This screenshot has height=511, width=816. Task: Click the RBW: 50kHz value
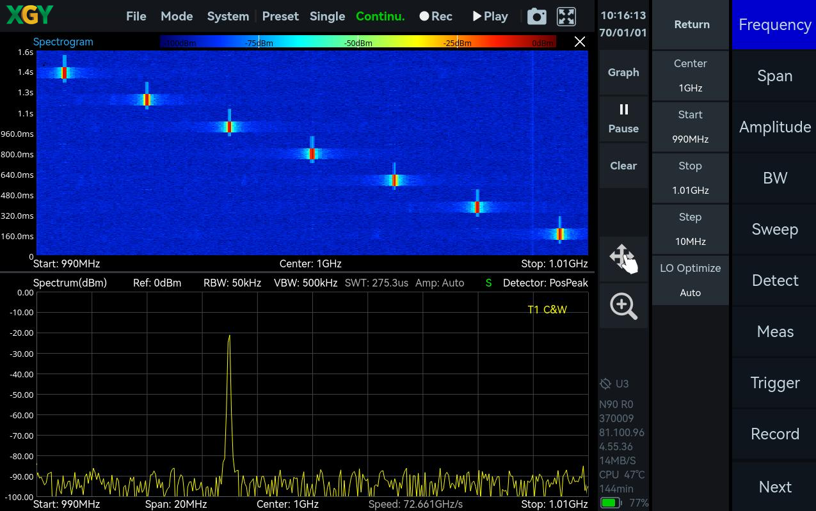pos(232,283)
